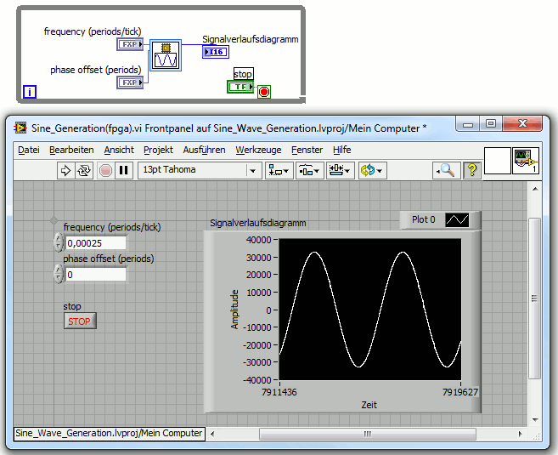This screenshot has height=455, width=558.
Task: Click the loop iteration terminal i
Action: (x=30, y=92)
